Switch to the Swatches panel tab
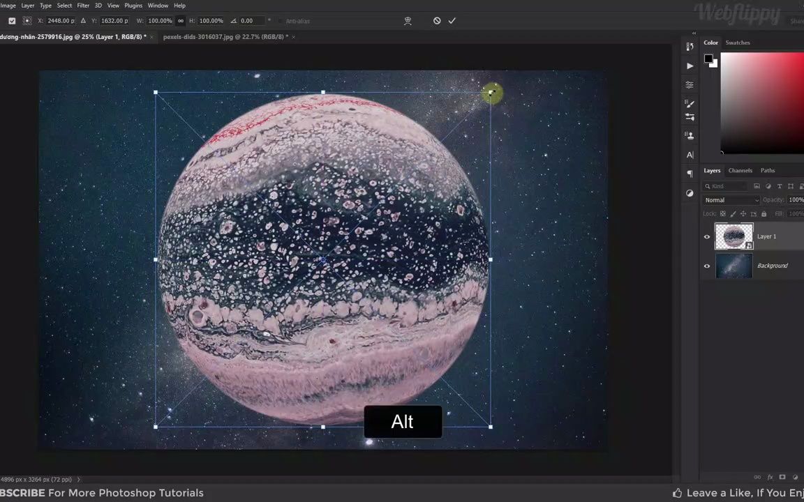 [738, 43]
